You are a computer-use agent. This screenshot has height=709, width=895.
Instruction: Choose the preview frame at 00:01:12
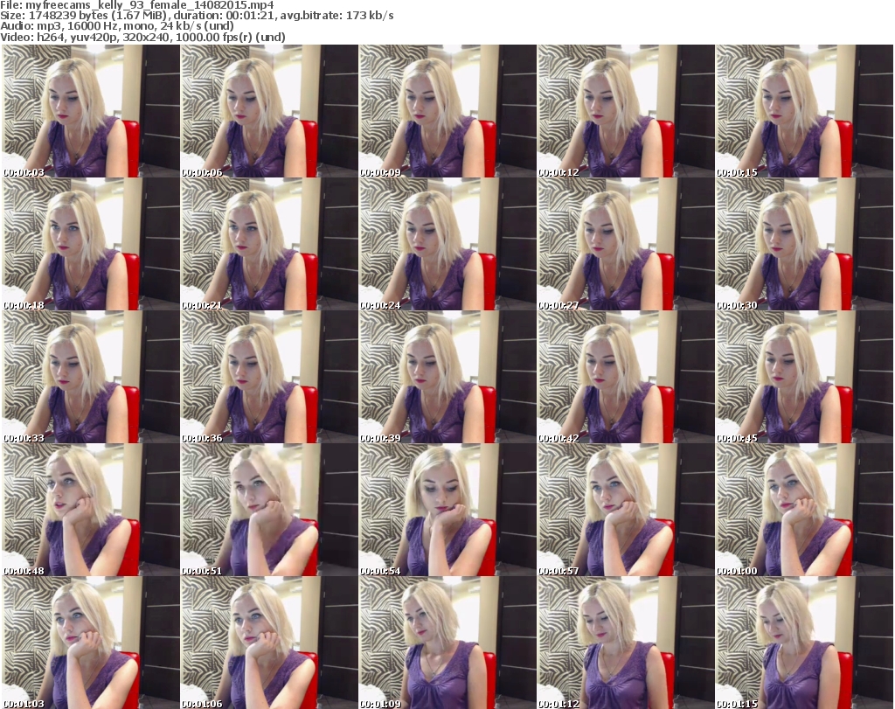coord(626,643)
